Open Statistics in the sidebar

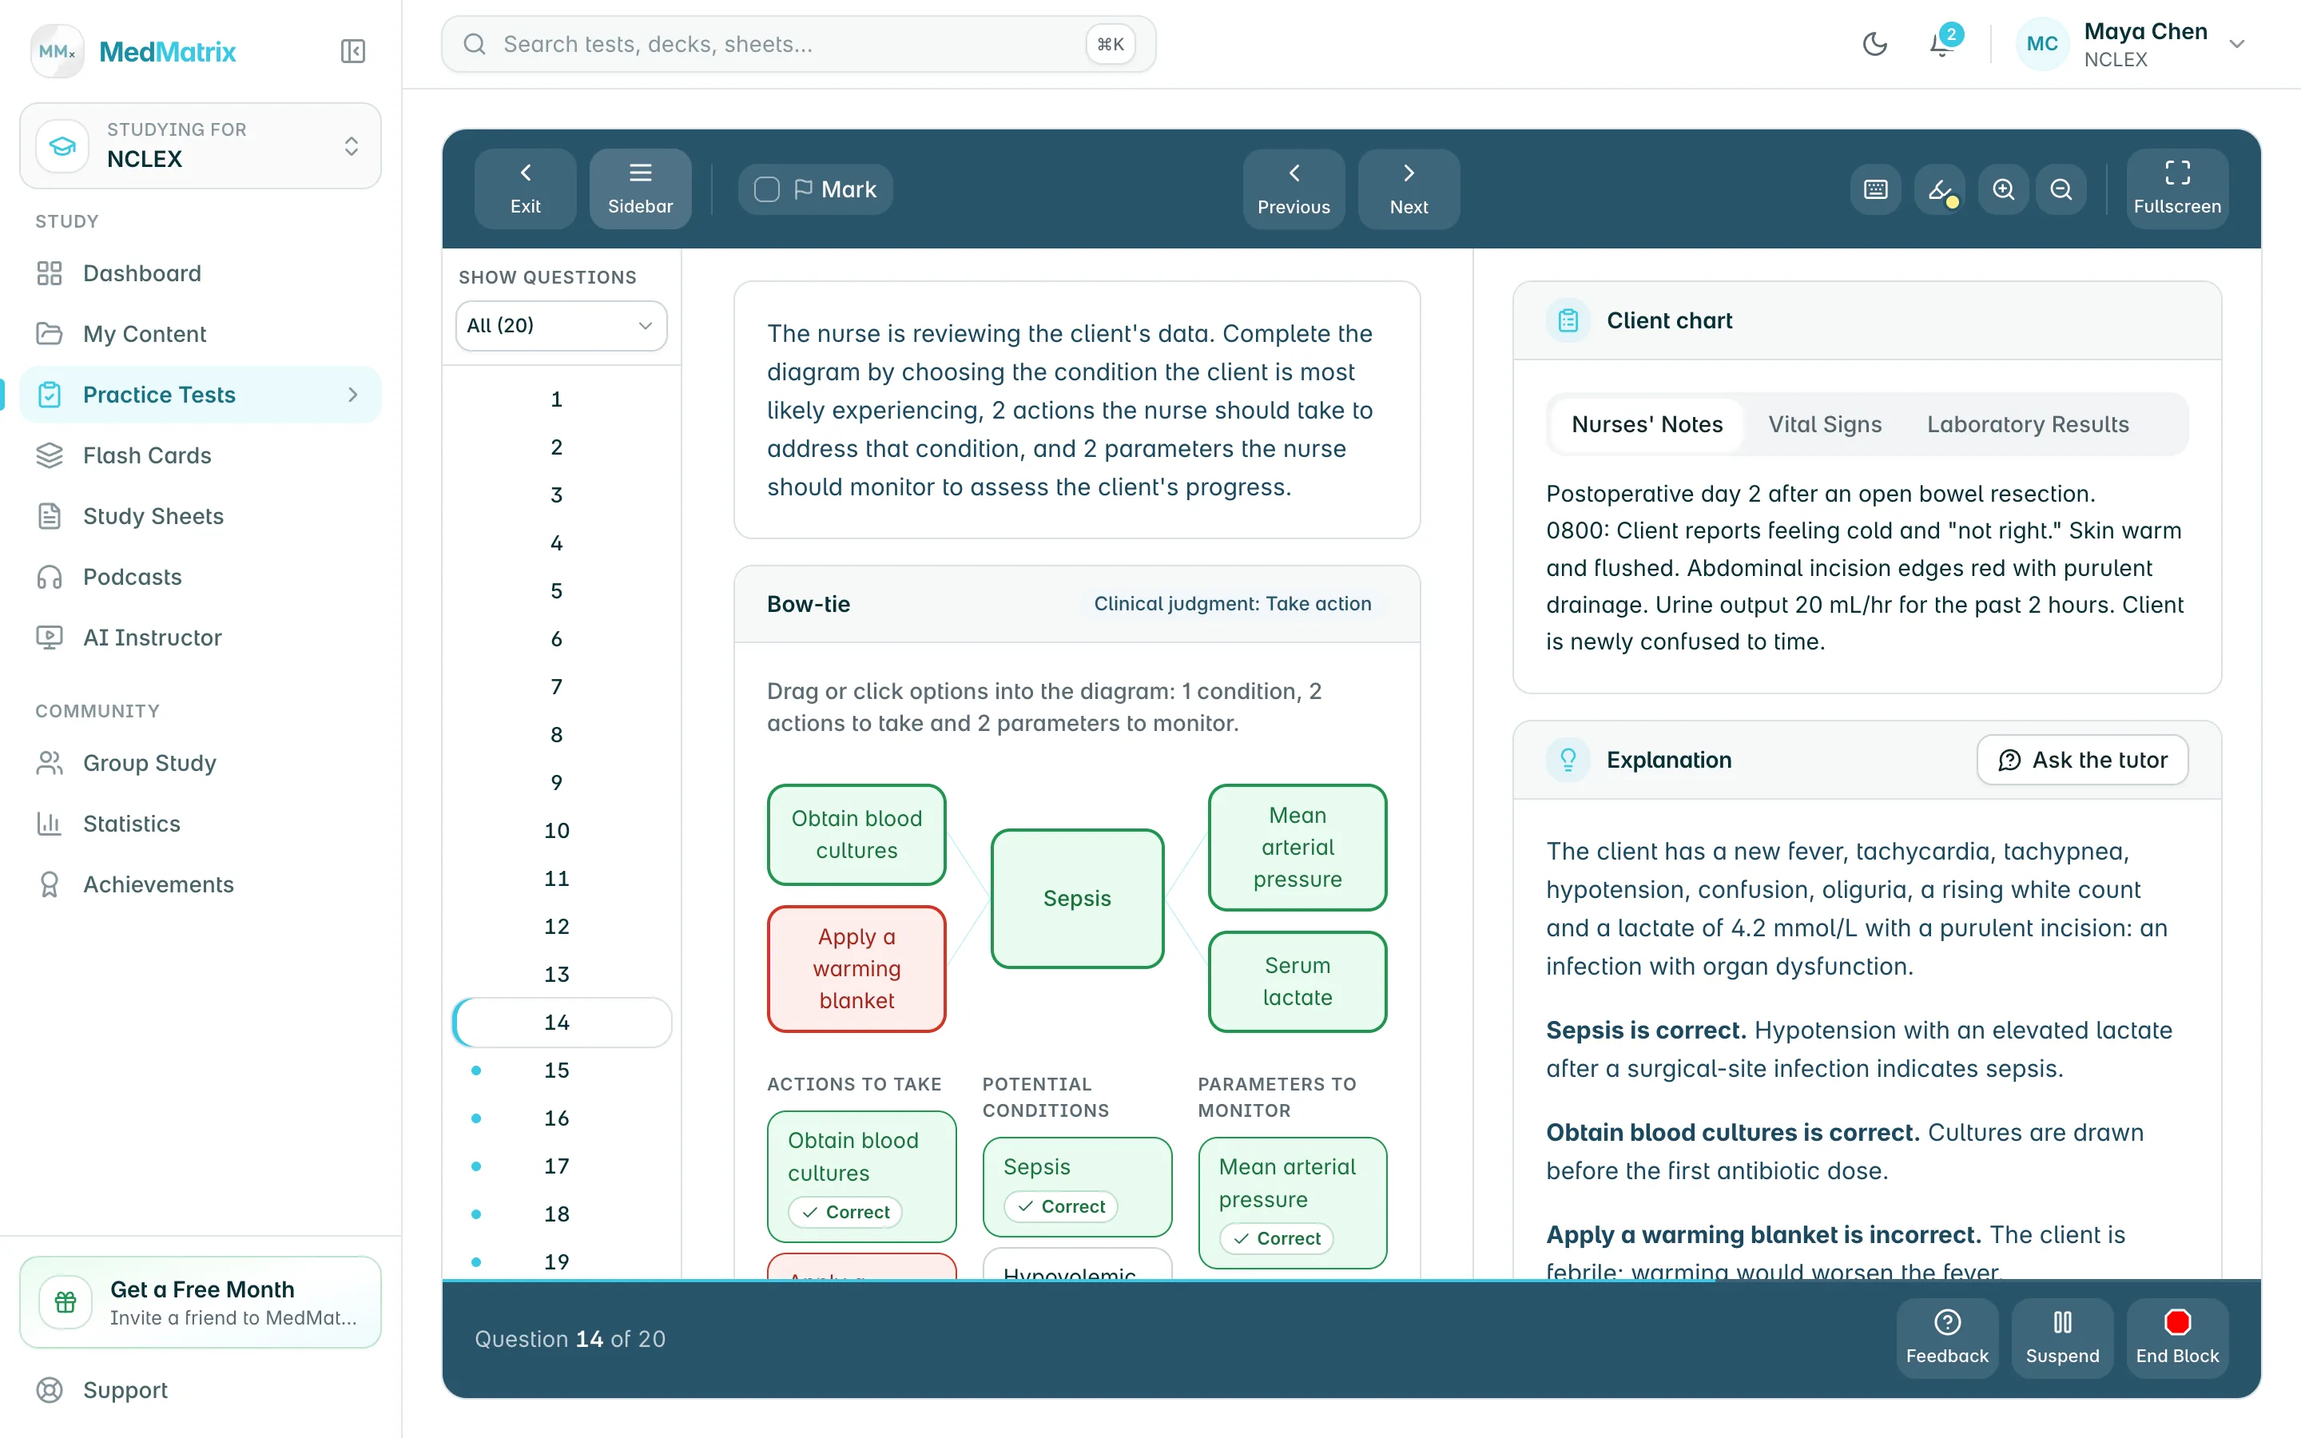click(x=200, y=824)
